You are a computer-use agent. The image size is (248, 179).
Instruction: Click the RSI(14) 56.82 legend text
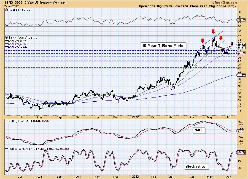click(x=19, y=10)
